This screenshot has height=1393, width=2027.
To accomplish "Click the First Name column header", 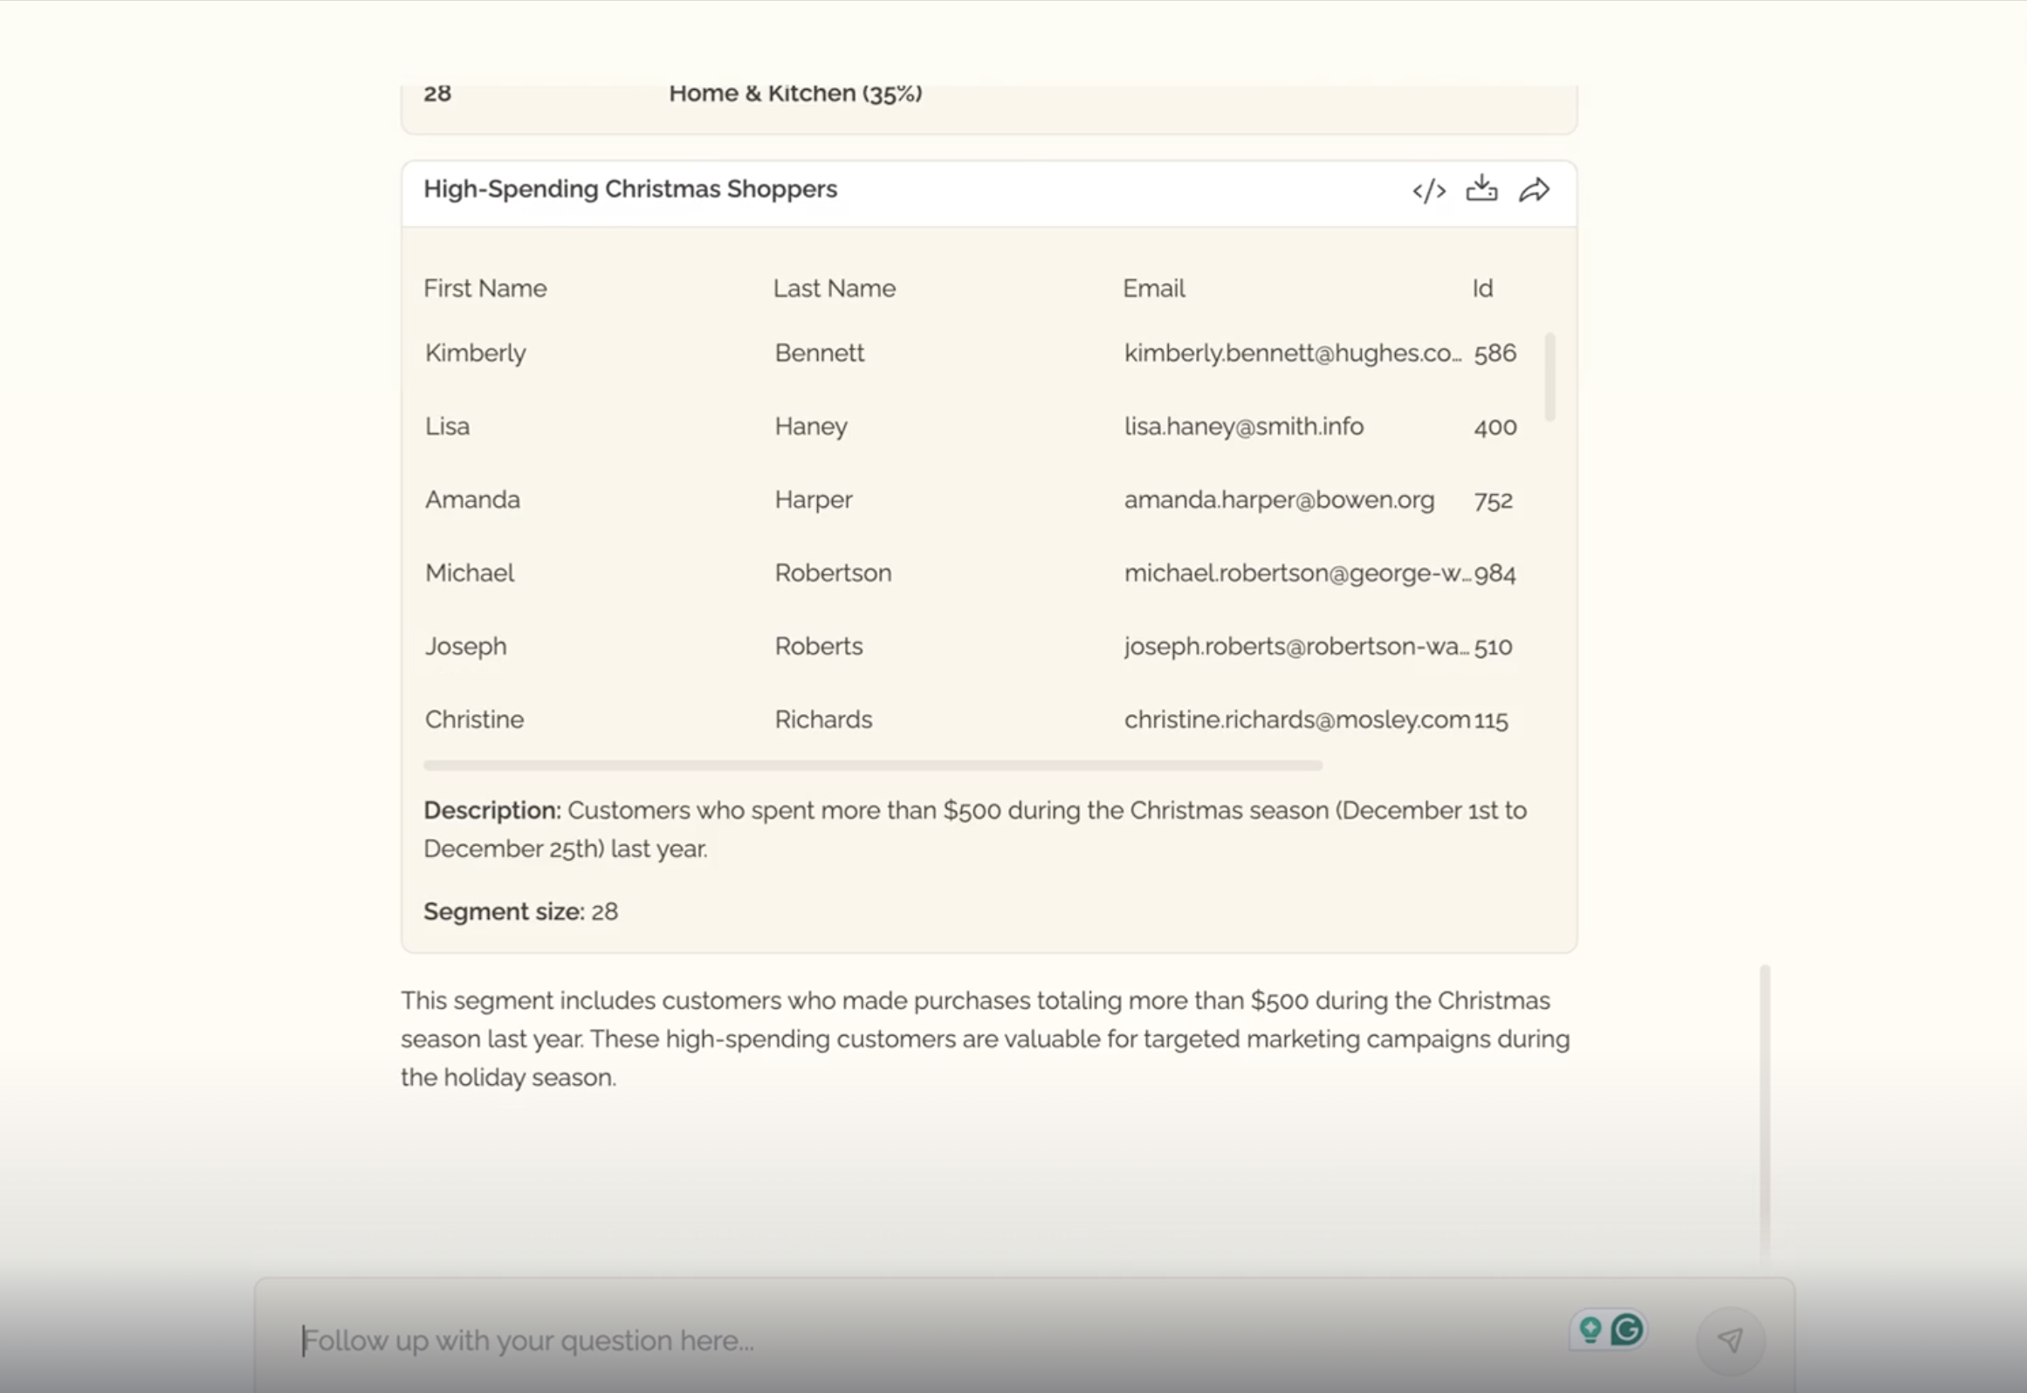I will point(485,288).
